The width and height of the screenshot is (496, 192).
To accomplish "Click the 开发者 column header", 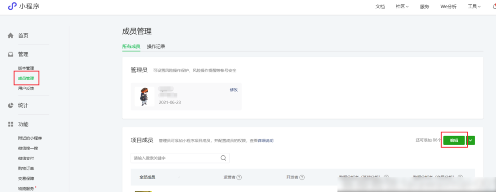I will pos(292,178).
